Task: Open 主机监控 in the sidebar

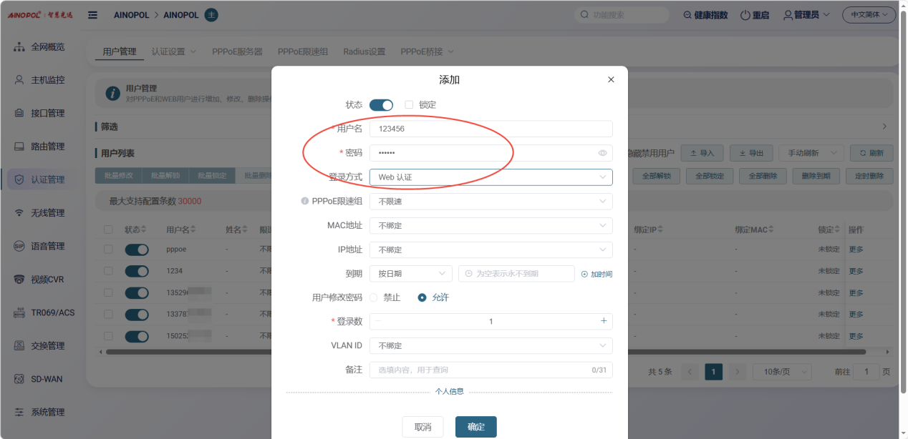Action: pos(48,80)
